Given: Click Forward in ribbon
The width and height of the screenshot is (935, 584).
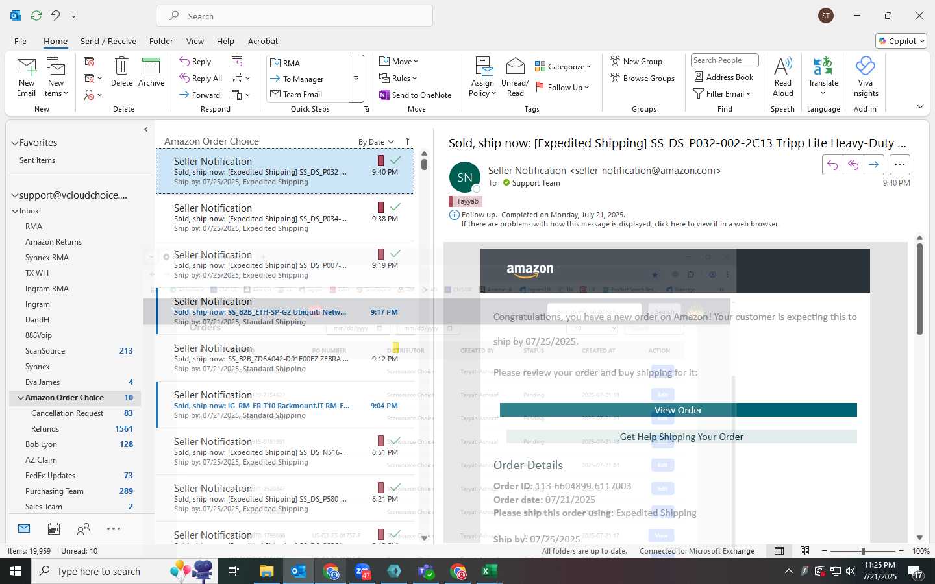Looking at the screenshot, I should coord(200,95).
